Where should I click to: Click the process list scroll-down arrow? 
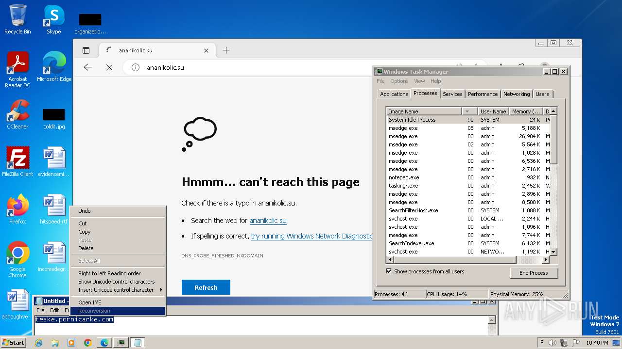(x=553, y=252)
